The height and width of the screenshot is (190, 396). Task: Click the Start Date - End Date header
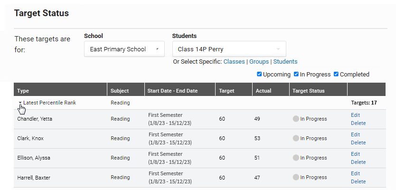coord(180,89)
